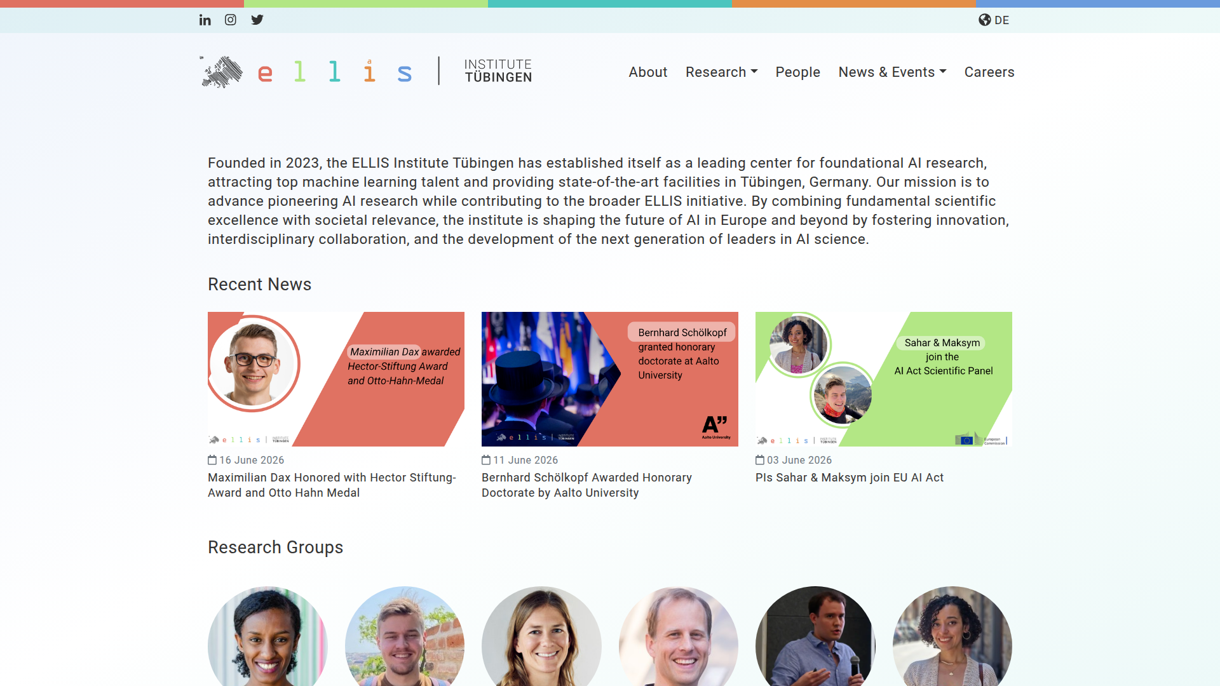
Task: Click the Research Groups heading
Action: tap(275, 548)
